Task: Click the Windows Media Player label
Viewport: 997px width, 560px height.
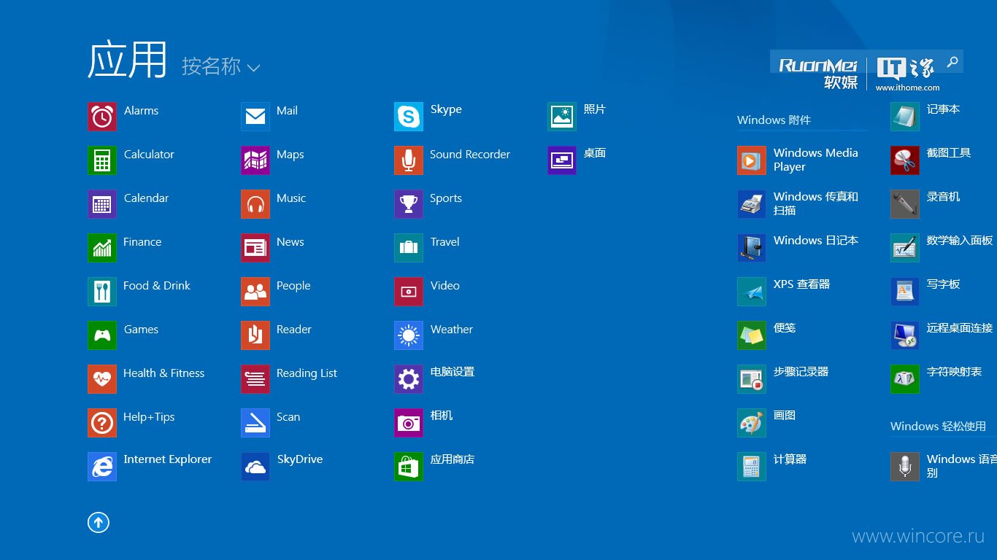Action: [x=816, y=160]
